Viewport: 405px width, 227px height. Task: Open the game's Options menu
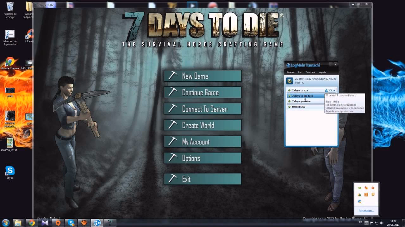[x=202, y=158]
